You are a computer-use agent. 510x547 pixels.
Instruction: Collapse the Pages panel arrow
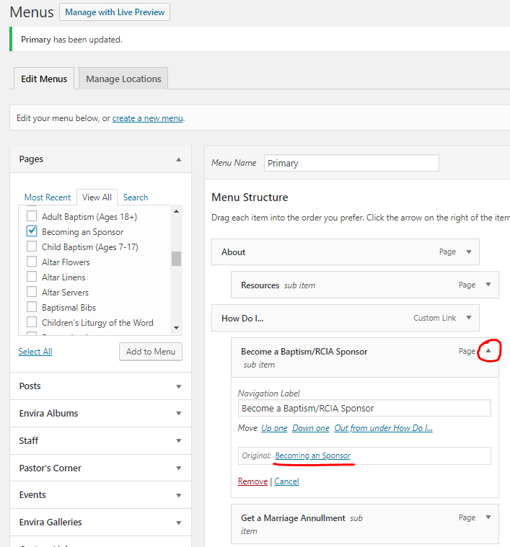tap(178, 159)
